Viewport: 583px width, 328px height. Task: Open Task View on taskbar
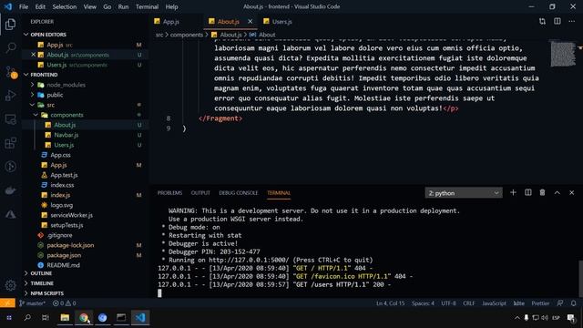tap(46, 318)
